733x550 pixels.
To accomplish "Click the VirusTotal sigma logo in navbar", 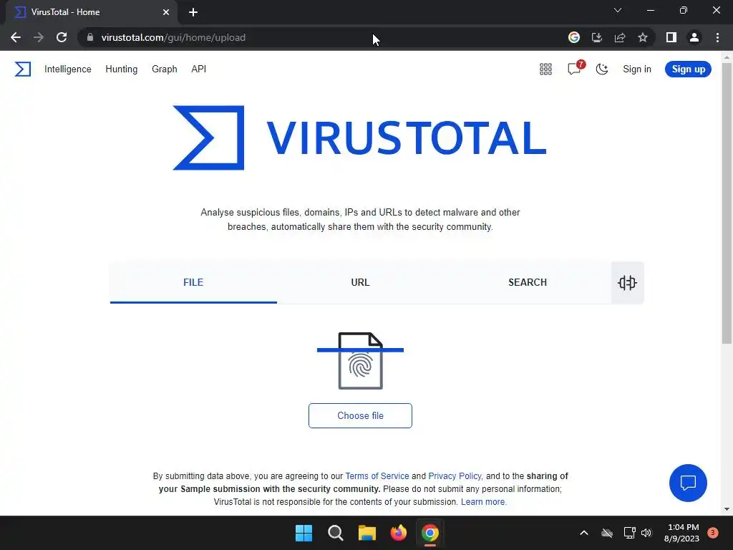I will (x=22, y=69).
